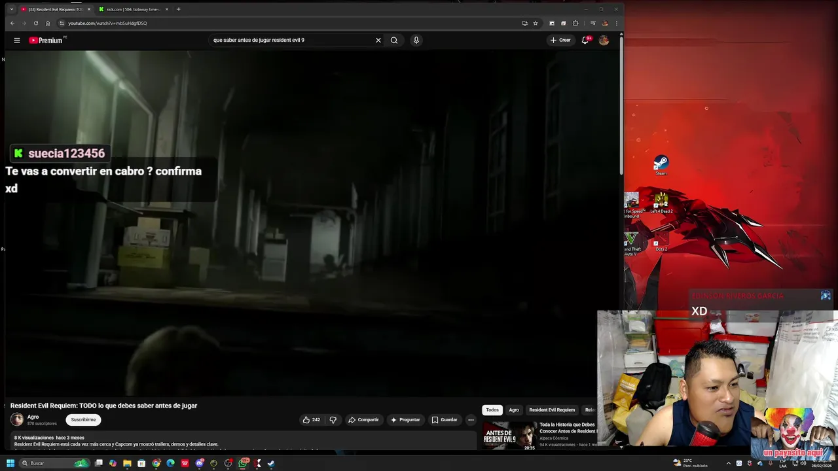Click the Preguntar button

click(405, 419)
